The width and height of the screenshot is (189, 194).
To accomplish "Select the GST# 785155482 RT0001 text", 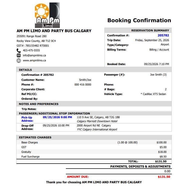I will [x=33, y=46].
